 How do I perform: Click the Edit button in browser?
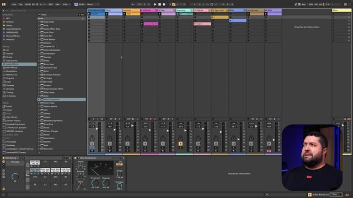82,15
